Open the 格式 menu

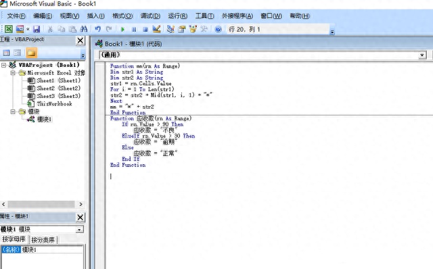click(x=122, y=16)
